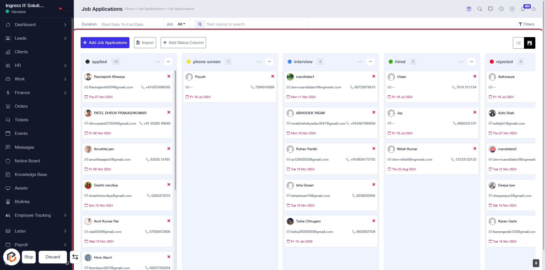Click the gift icon in top header
The width and height of the screenshot is (545, 270).
coord(469,9)
